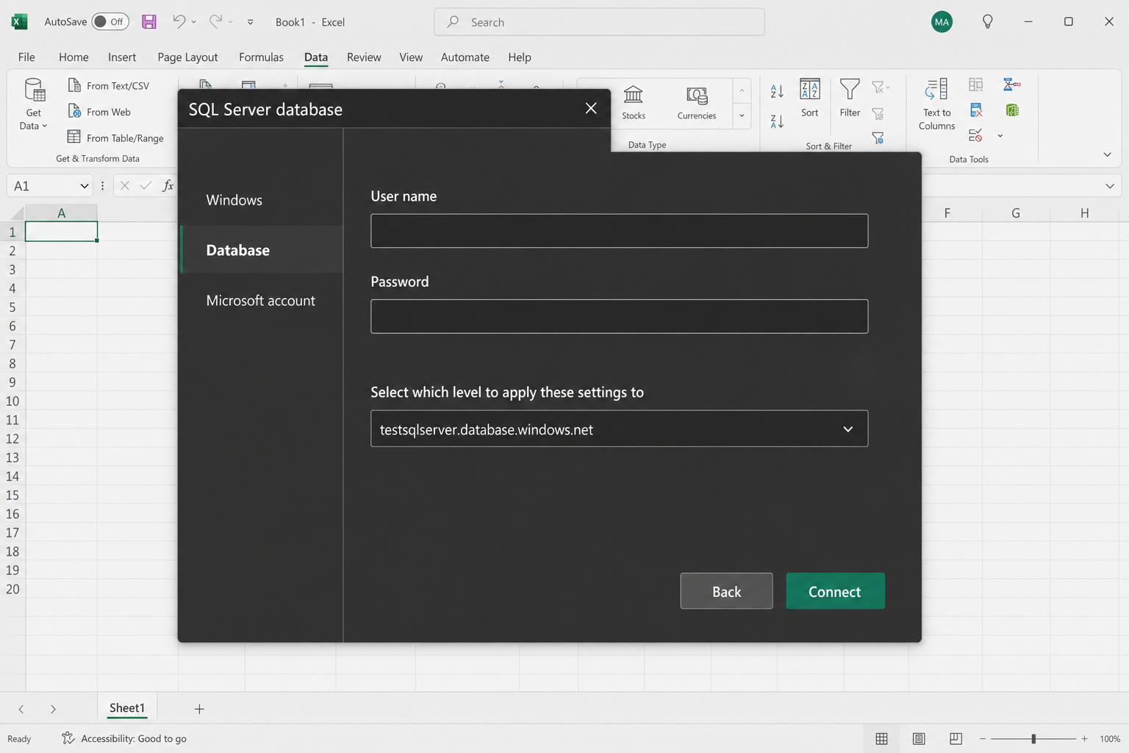The width and height of the screenshot is (1129, 753).
Task: Click the Password field
Action: [619, 316]
